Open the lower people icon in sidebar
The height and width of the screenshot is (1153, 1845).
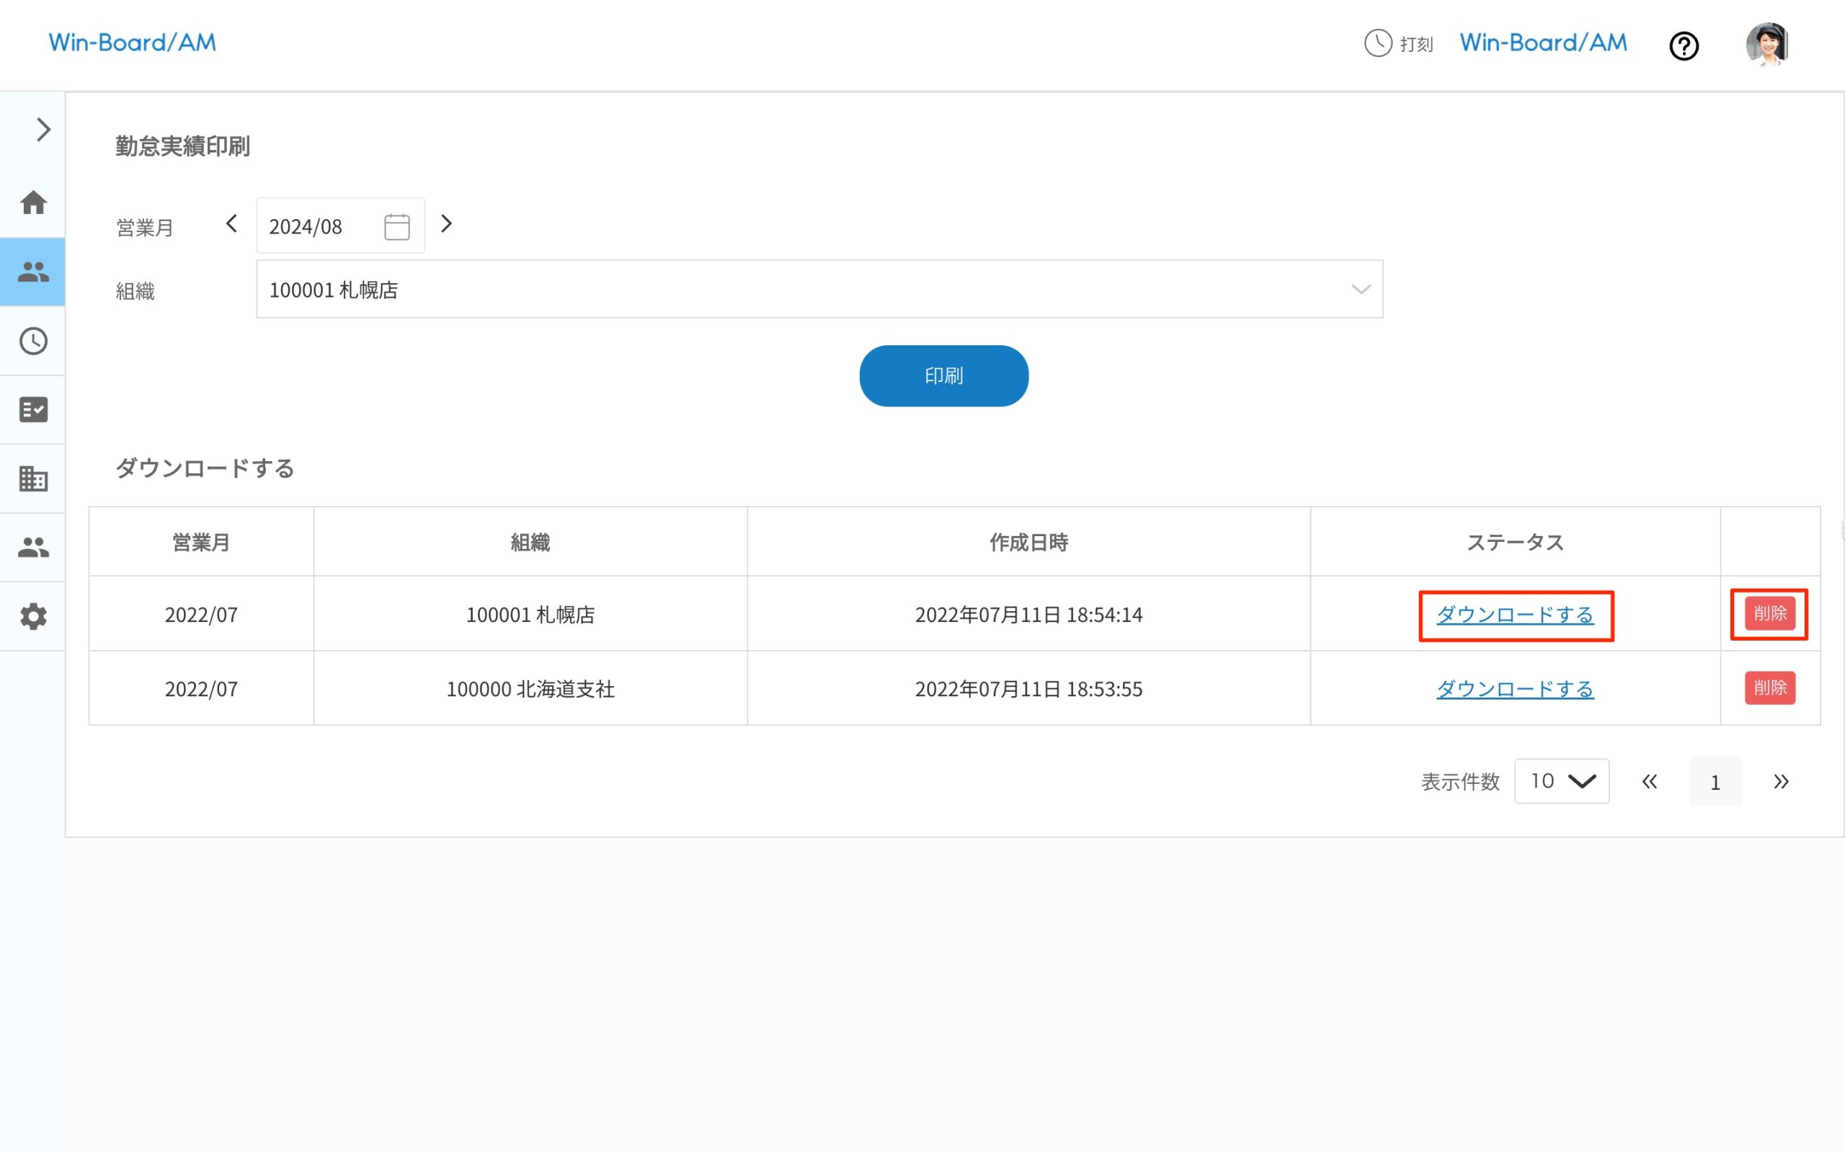click(x=32, y=547)
